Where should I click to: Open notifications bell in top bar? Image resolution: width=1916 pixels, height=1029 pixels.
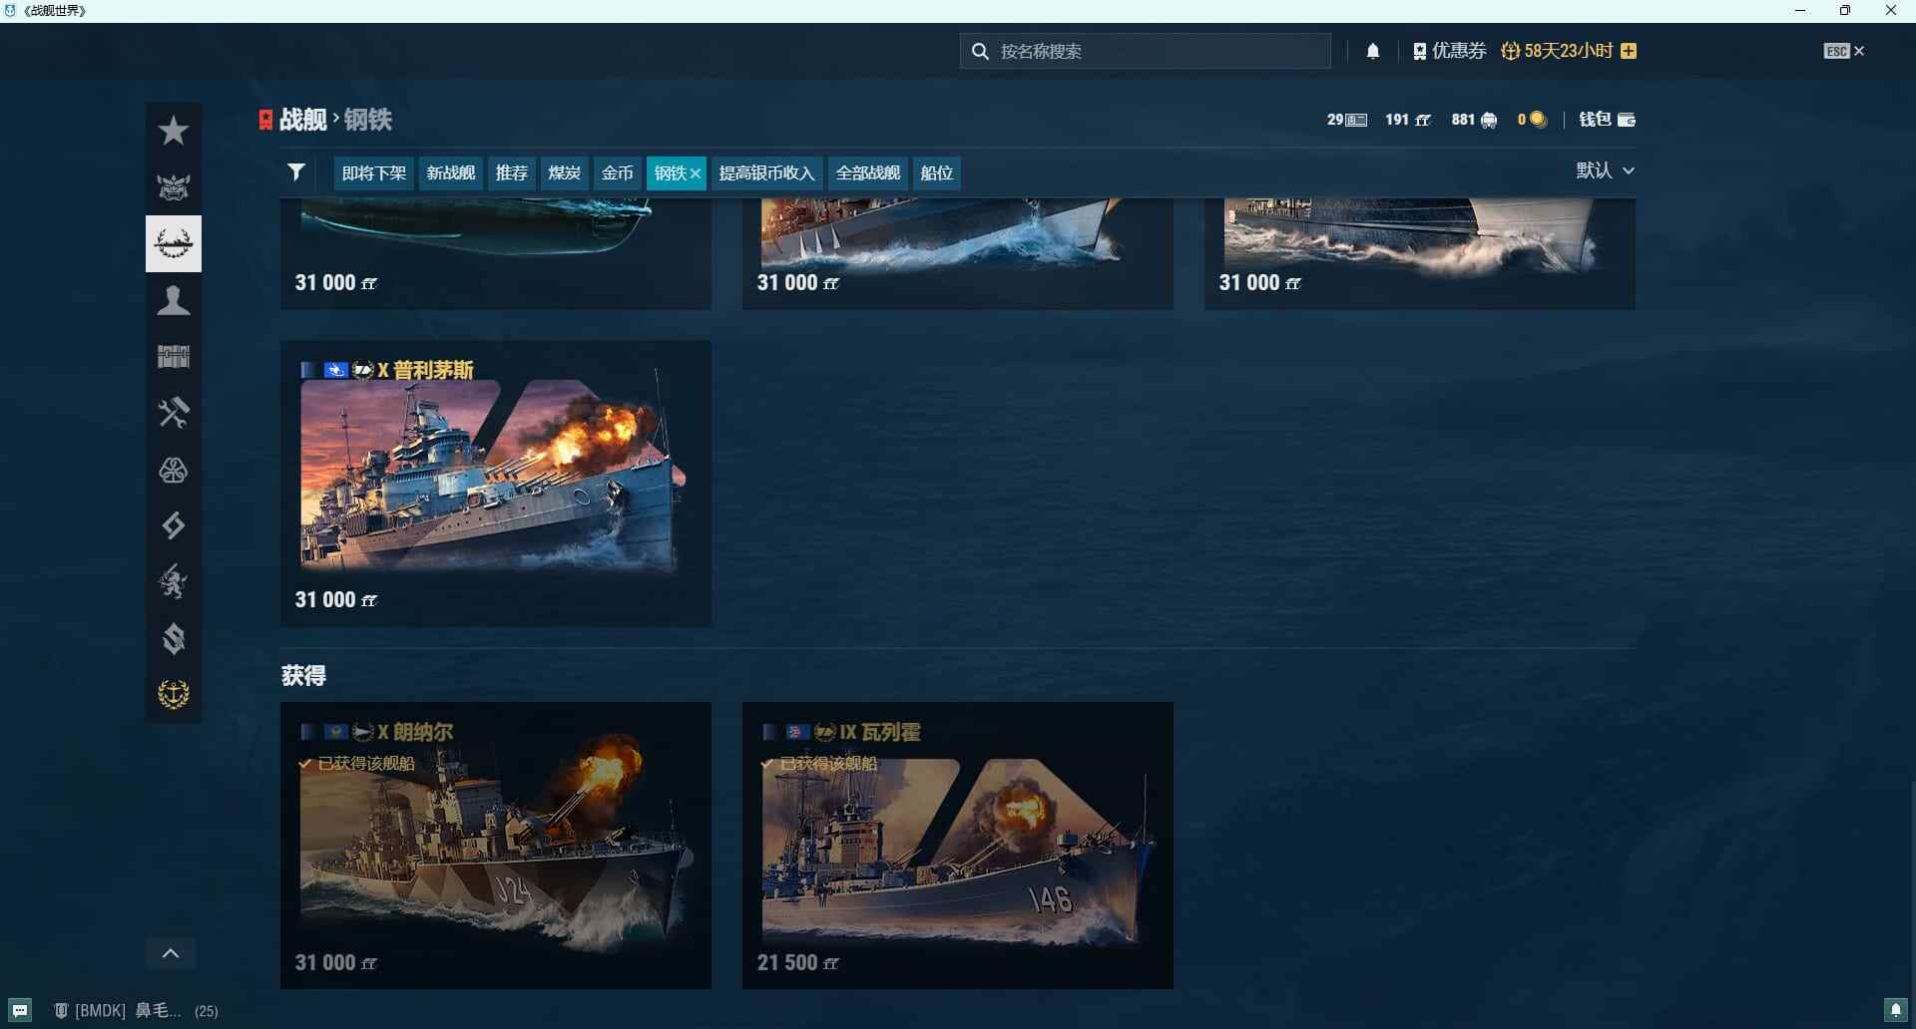(x=1373, y=51)
